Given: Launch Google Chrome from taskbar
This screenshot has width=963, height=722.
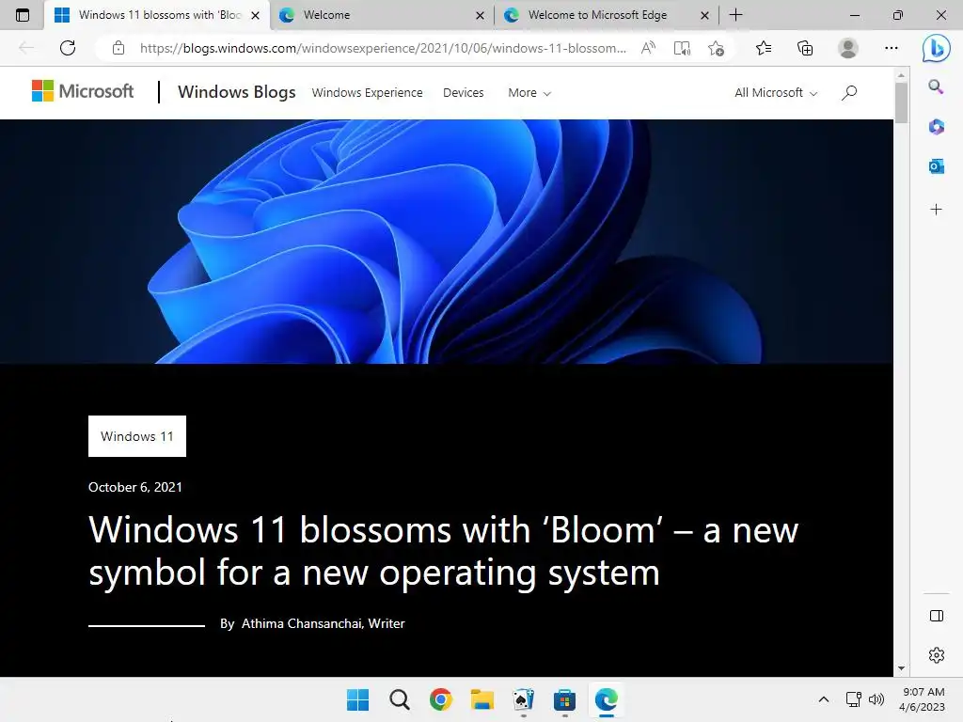Looking at the screenshot, I should pyautogui.click(x=440, y=699).
